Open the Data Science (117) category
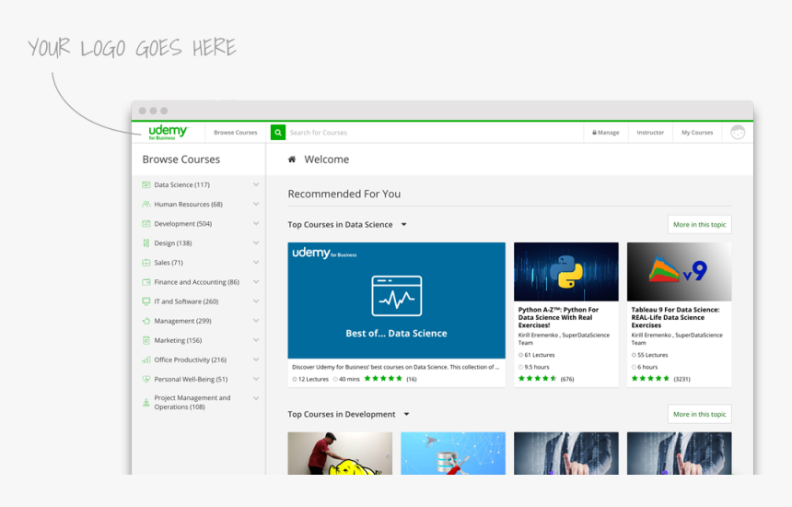The image size is (792, 507). (181, 185)
